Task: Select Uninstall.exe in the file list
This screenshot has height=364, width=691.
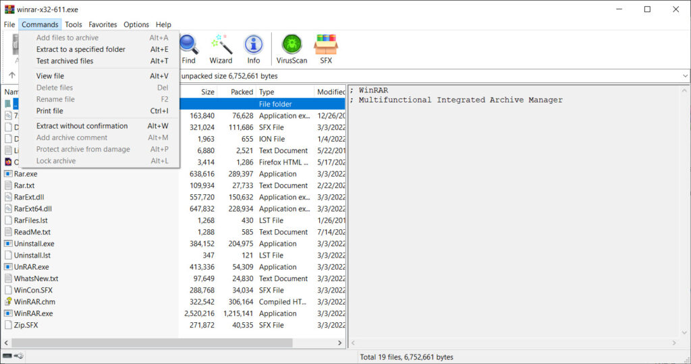Action: click(x=34, y=244)
